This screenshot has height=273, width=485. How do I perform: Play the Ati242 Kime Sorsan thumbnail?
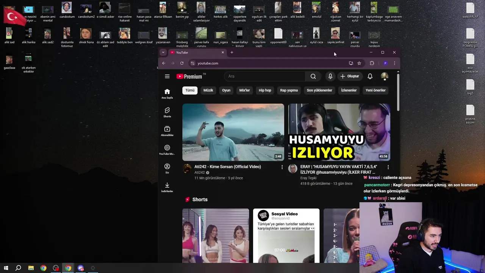[233, 132]
